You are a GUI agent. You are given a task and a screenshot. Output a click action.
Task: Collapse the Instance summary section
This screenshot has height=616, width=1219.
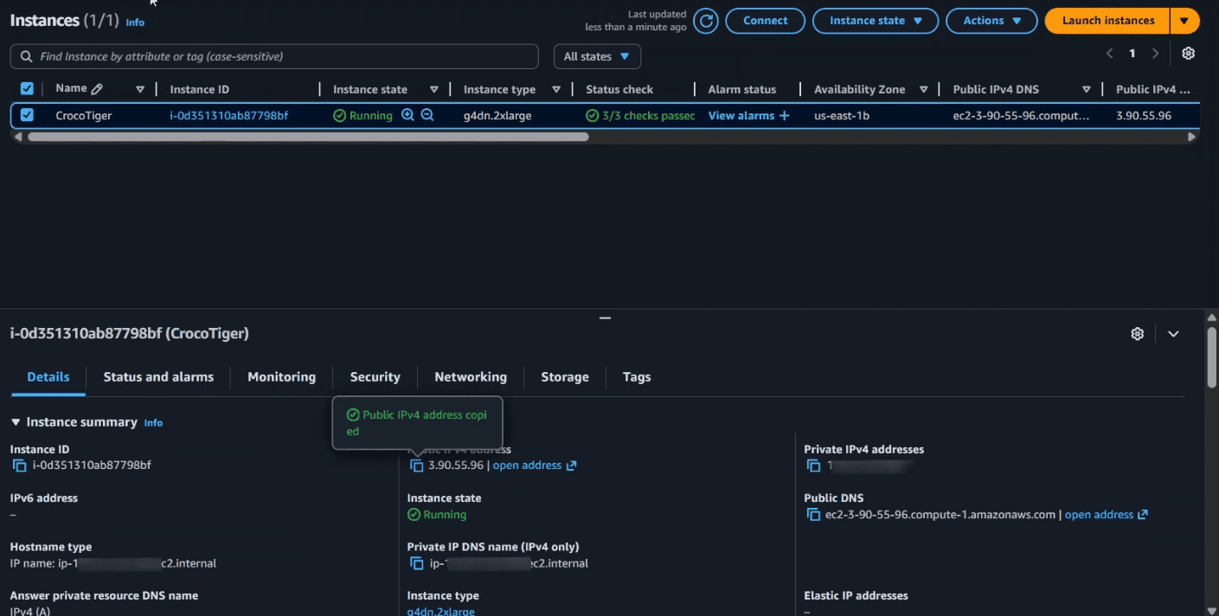coord(15,422)
